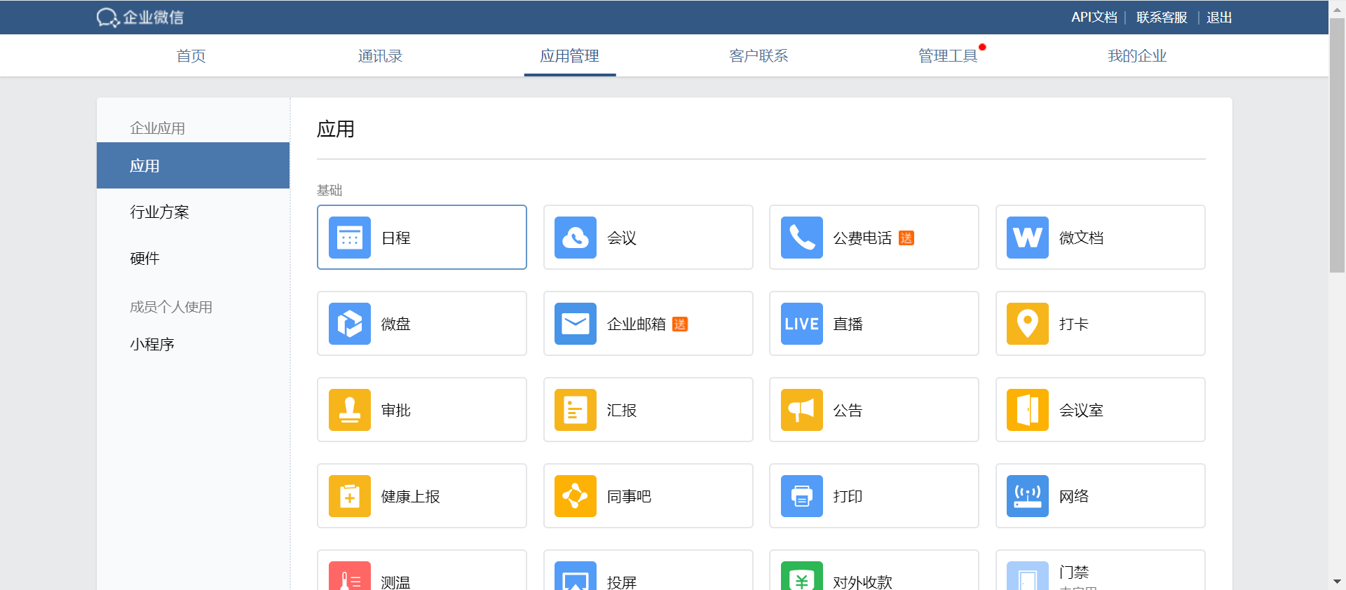Click the 会议 cloud meeting icon
This screenshot has width=1346, height=590.
(x=575, y=238)
